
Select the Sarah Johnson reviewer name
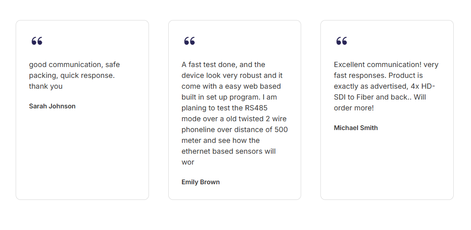click(x=52, y=106)
